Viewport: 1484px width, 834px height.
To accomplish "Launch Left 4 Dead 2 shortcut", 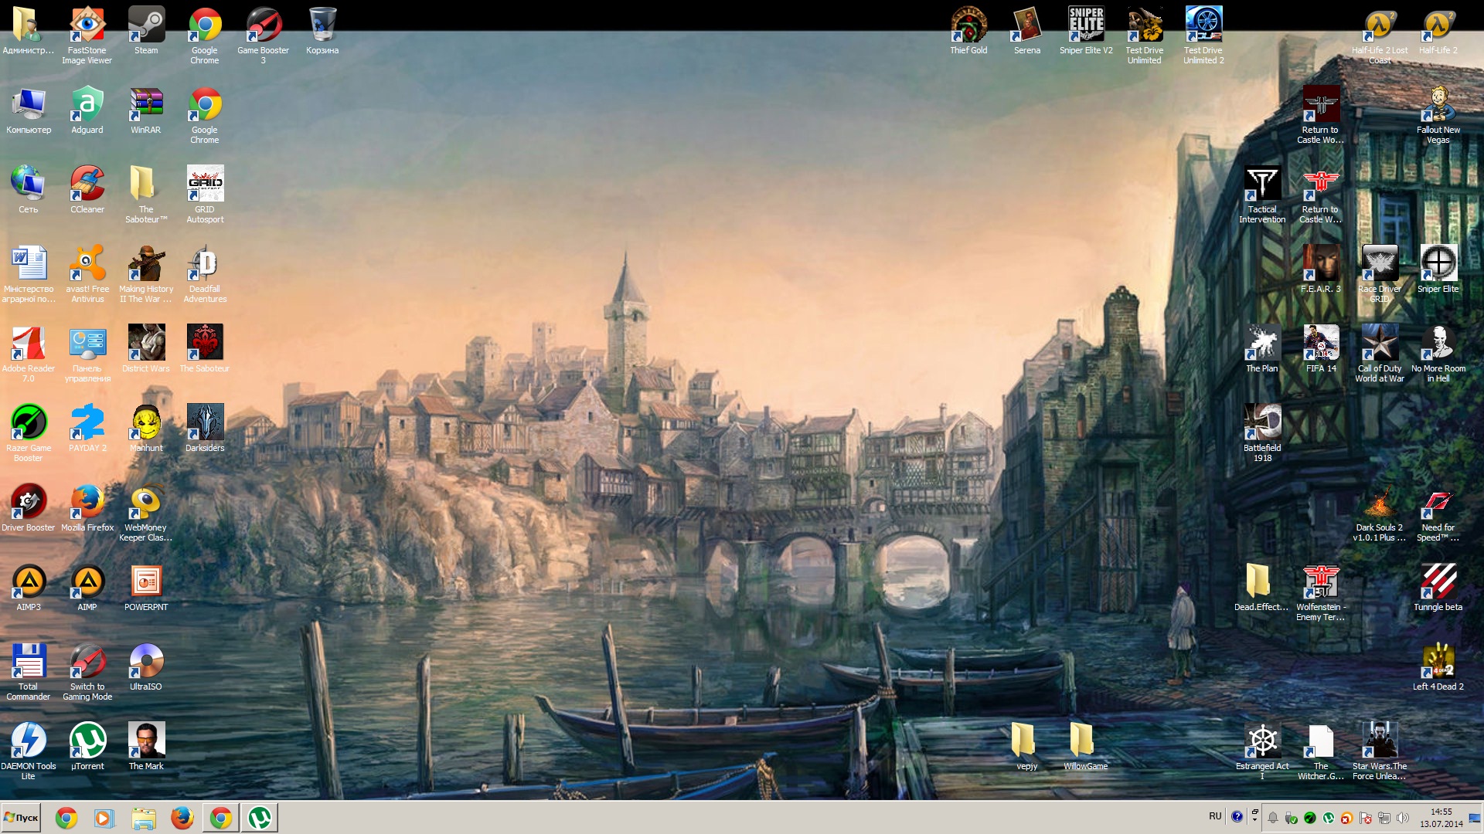I will 1438,667.
